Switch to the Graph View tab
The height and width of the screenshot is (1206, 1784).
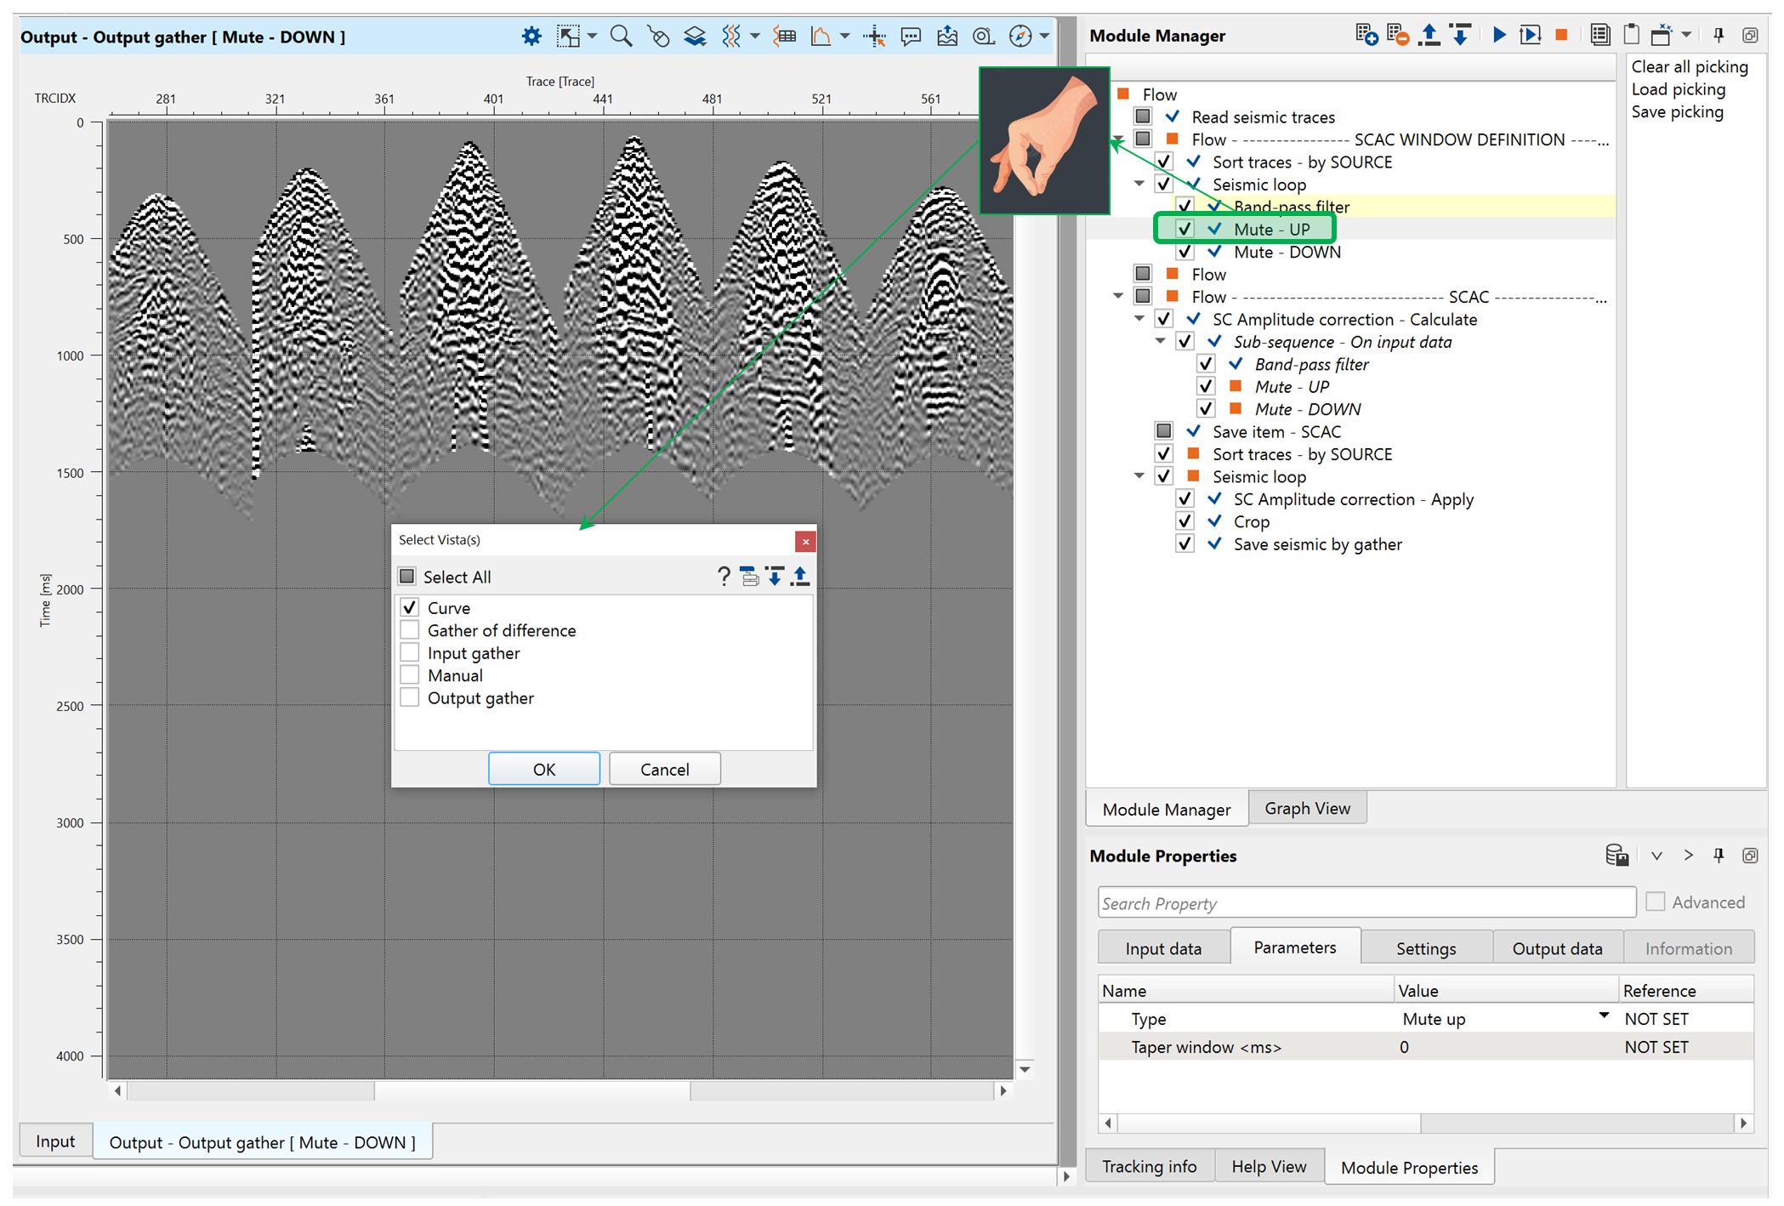(x=1306, y=808)
